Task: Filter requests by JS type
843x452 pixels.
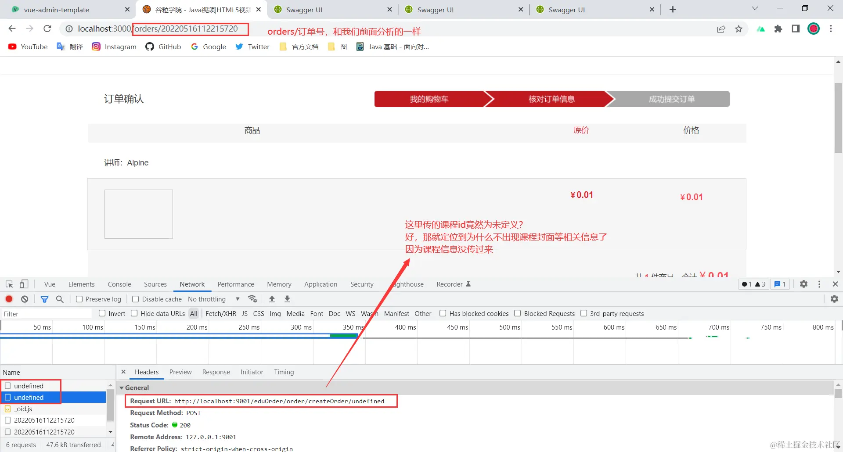Action: point(245,314)
